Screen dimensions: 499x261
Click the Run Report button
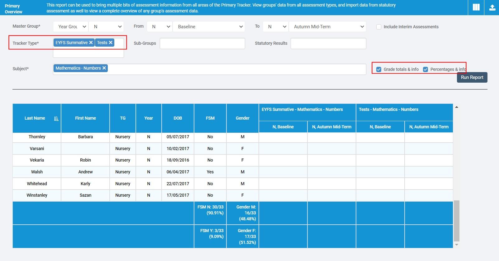click(472, 77)
